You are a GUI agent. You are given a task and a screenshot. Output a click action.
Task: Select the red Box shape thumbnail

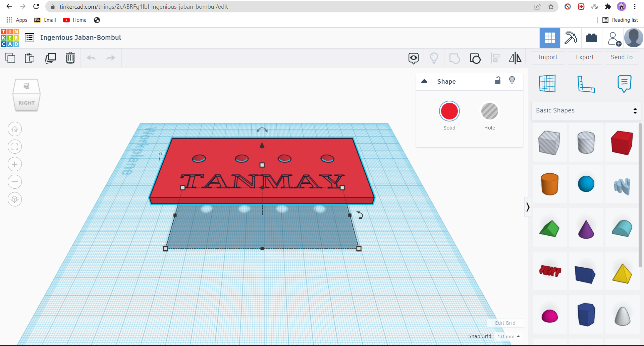pyautogui.click(x=622, y=143)
